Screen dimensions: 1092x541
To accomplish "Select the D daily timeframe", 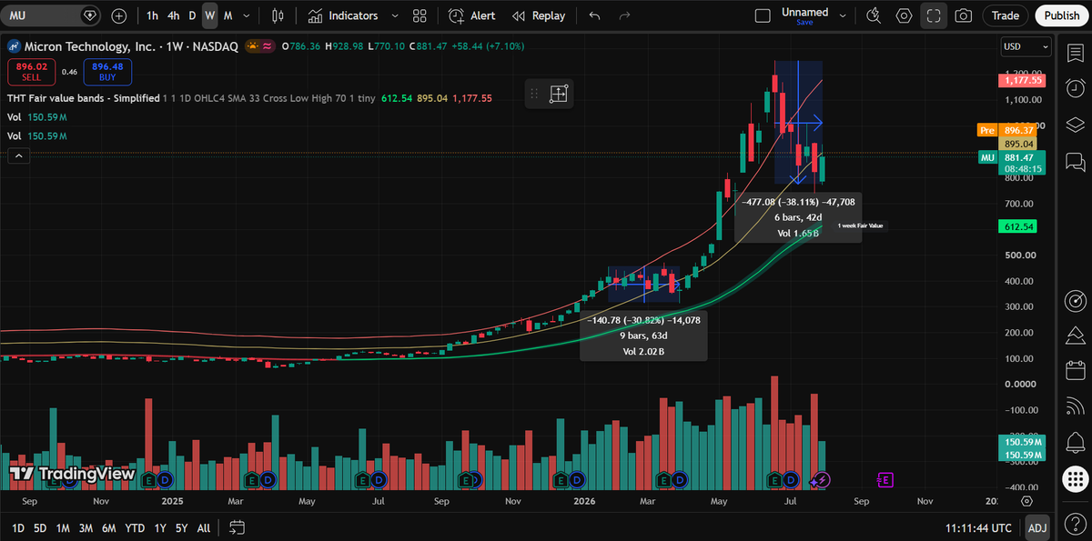I will click(192, 15).
